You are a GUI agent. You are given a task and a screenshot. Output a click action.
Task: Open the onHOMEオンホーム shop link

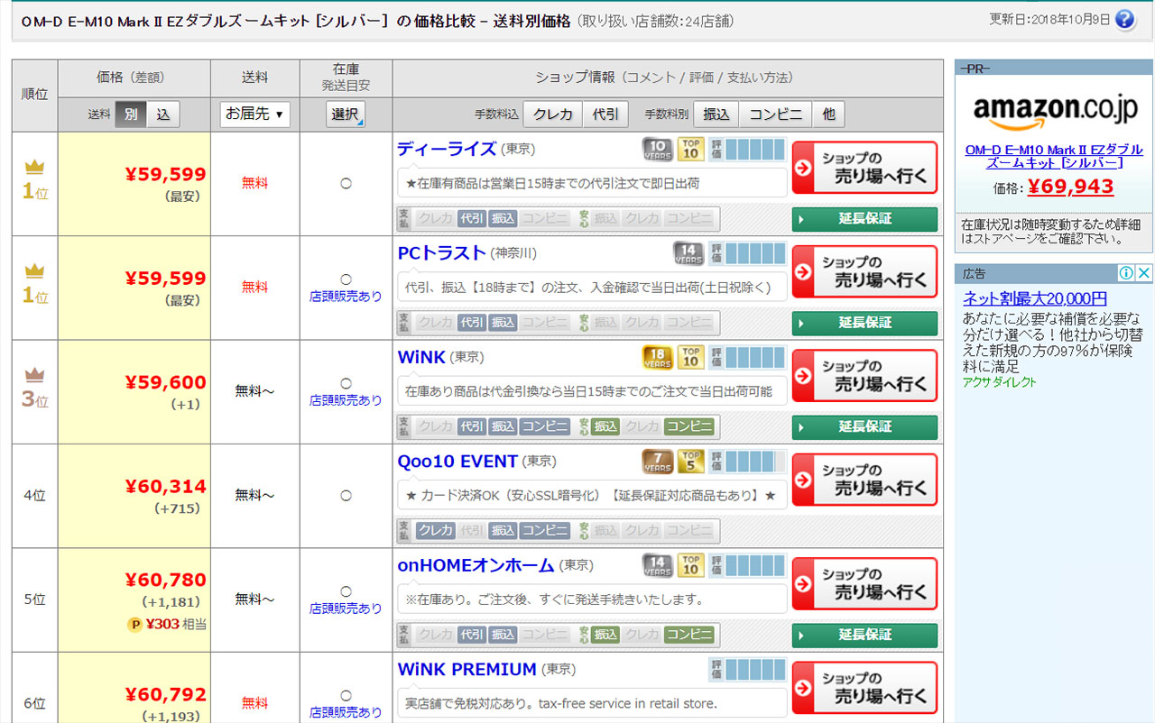tap(476, 565)
